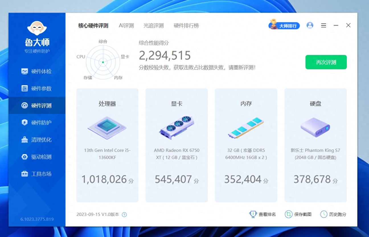Click the graphics score 545,407

173,179
